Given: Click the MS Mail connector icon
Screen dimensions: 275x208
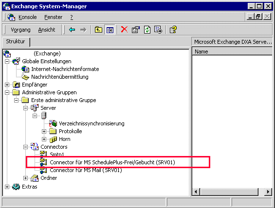Looking at the screenshot, I should point(43,170).
